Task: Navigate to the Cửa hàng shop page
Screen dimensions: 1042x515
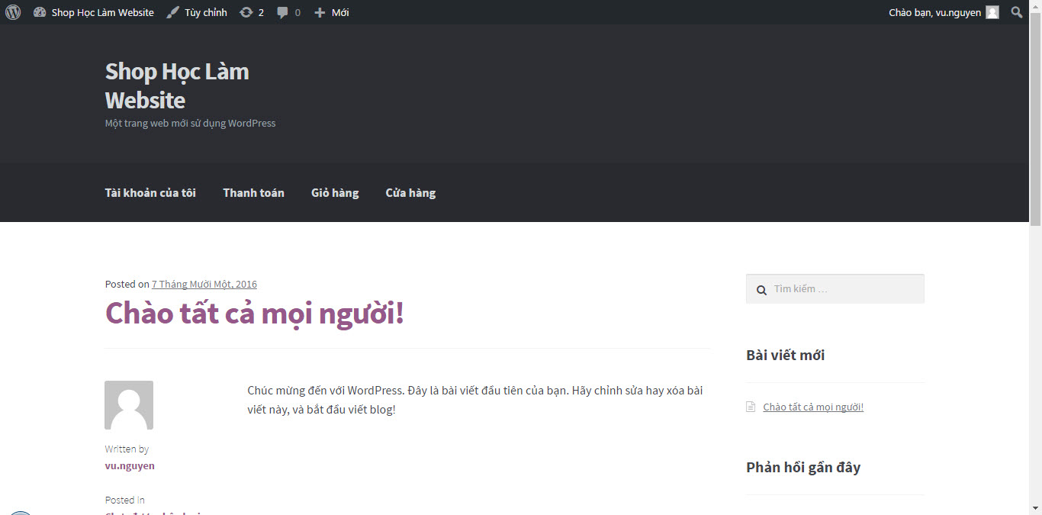Action: 410,193
